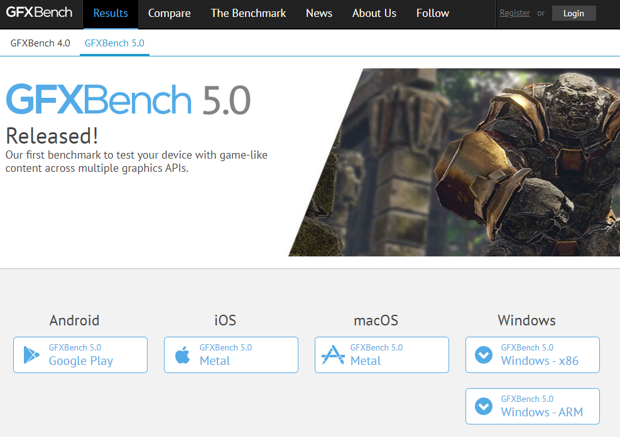Open The Benchmark menu
Screen dimensions: 620x437
(x=248, y=14)
